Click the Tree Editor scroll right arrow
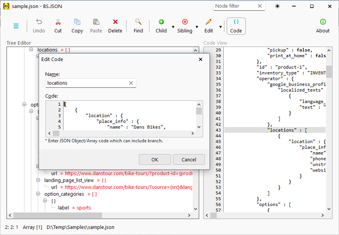 click(x=189, y=215)
